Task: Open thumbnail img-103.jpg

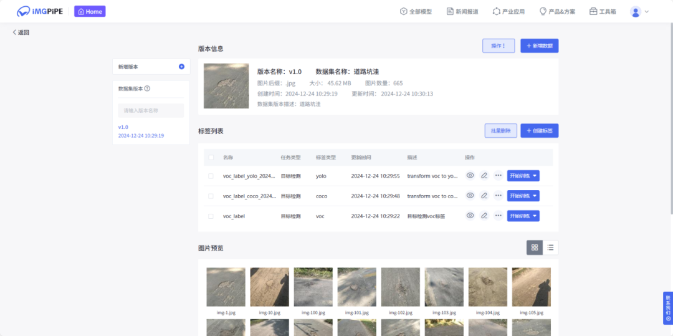Action: click(444, 287)
